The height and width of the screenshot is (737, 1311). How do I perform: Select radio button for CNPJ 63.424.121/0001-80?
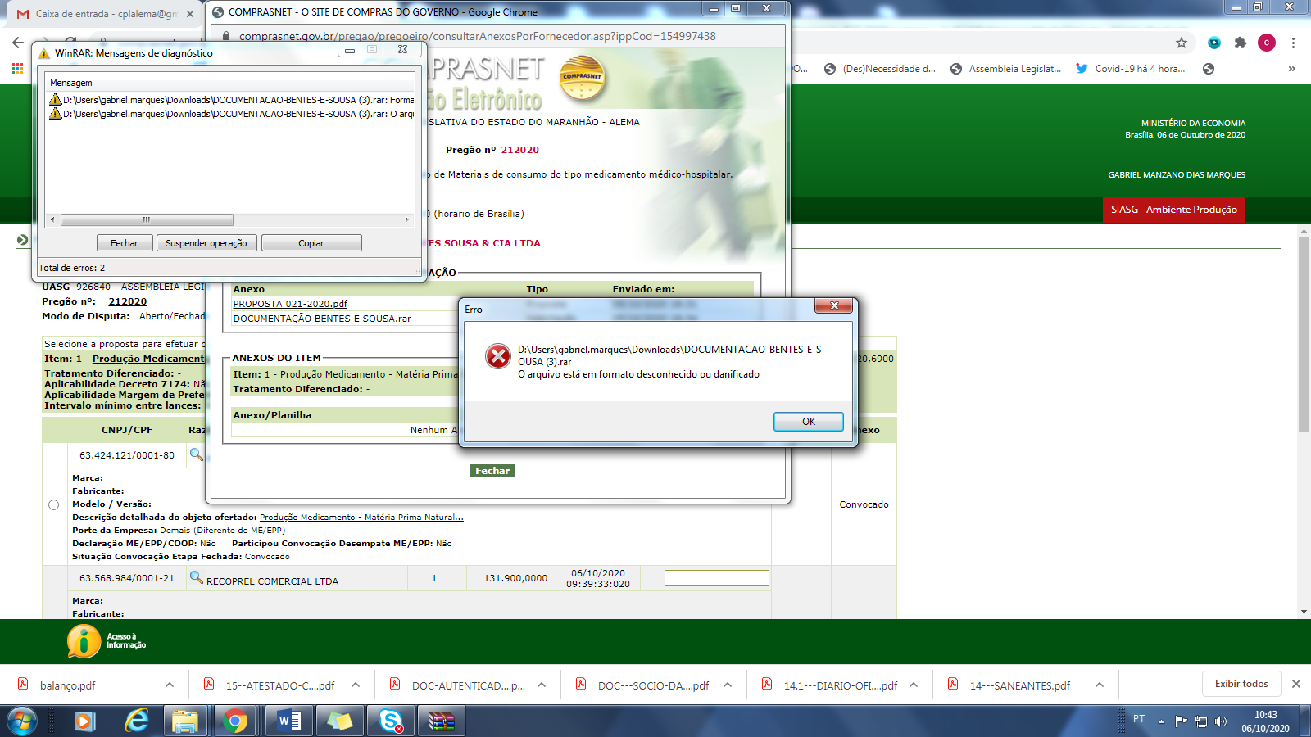[54, 505]
